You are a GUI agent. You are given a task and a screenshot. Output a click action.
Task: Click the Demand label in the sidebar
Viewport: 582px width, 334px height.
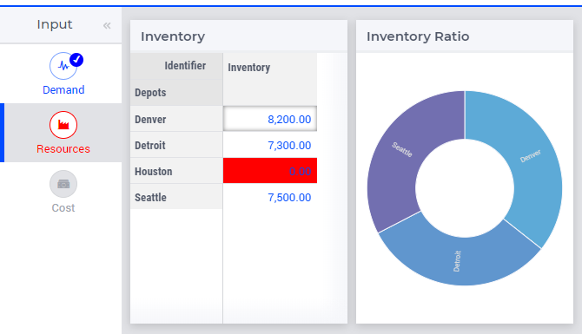(x=63, y=89)
